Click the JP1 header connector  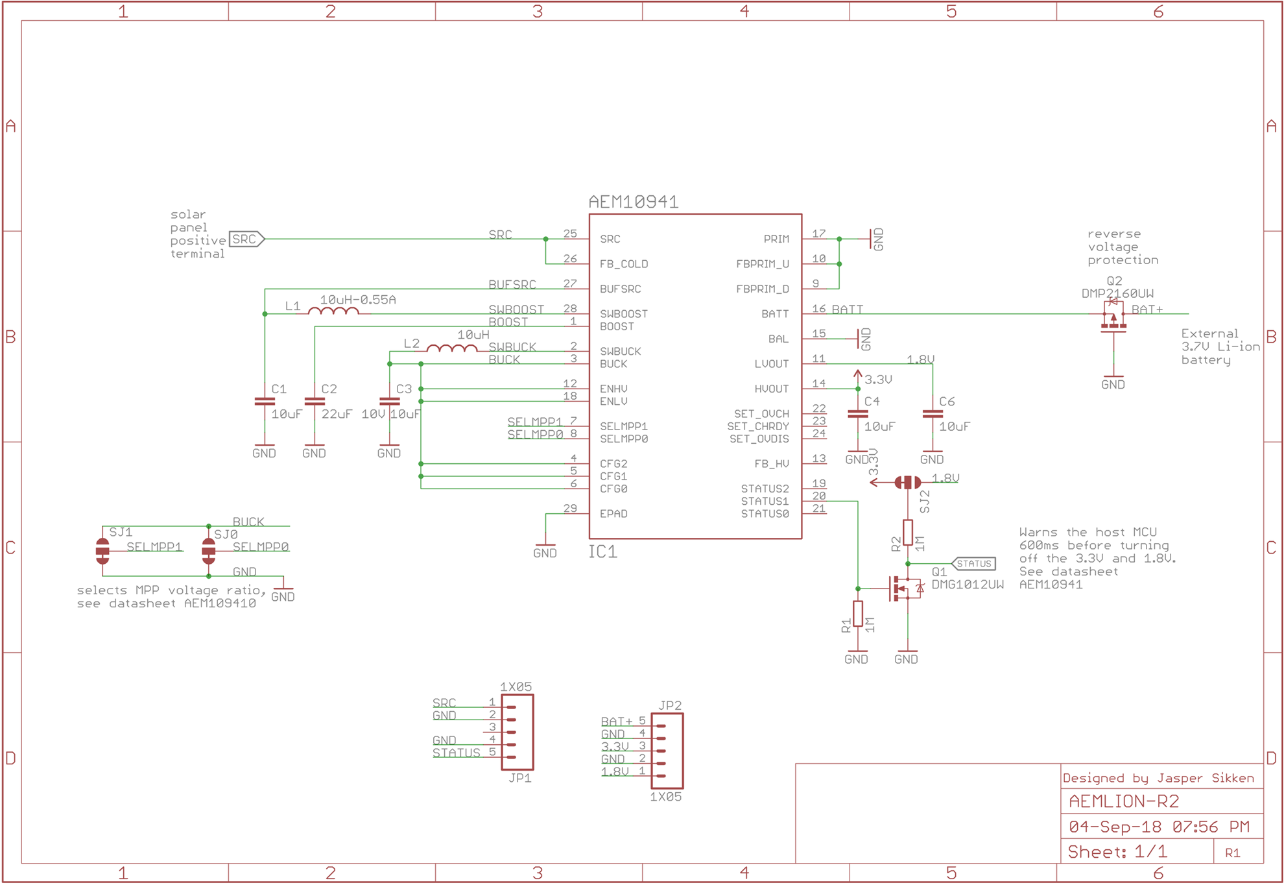pos(517,732)
